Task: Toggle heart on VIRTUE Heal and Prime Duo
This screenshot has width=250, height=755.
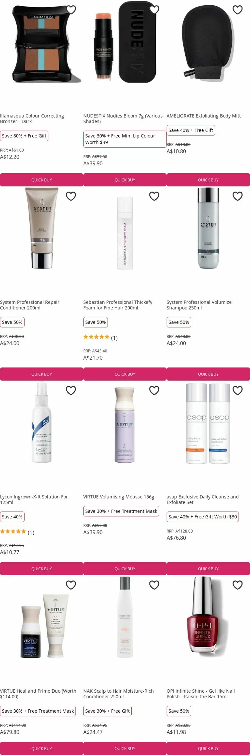Action: (x=71, y=585)
